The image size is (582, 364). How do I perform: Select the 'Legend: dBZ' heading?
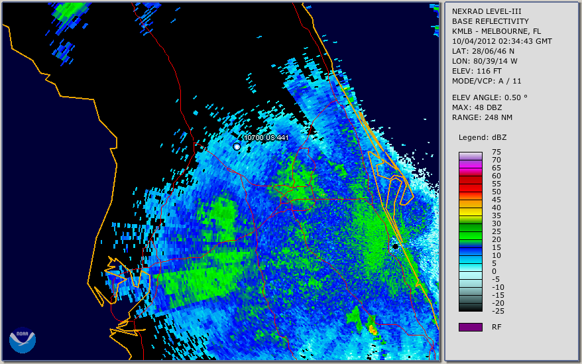click(x=482, y=137)
